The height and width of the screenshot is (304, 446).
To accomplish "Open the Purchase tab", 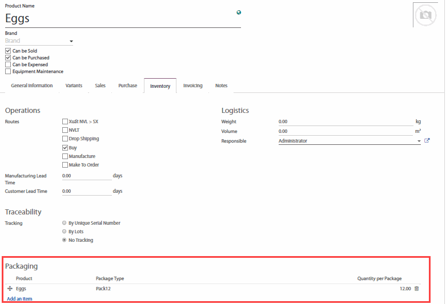I will click(127, 86).
